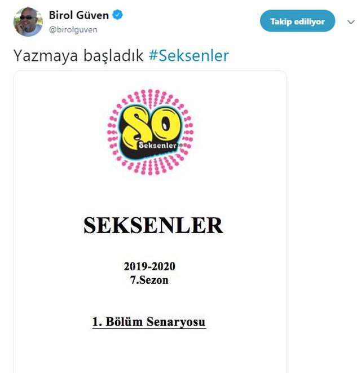Click the "Yazmaya başladık" tweet text
The width and height of the screenshot is (361, 373).
coord(78,56)
